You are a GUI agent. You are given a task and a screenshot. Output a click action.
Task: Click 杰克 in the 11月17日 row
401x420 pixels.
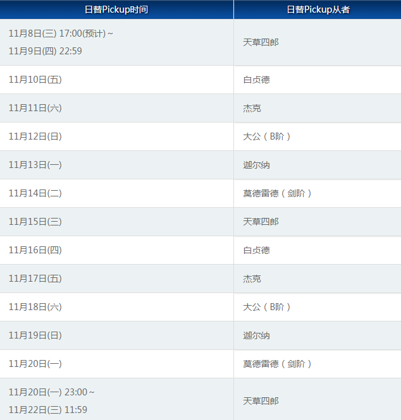252,279
